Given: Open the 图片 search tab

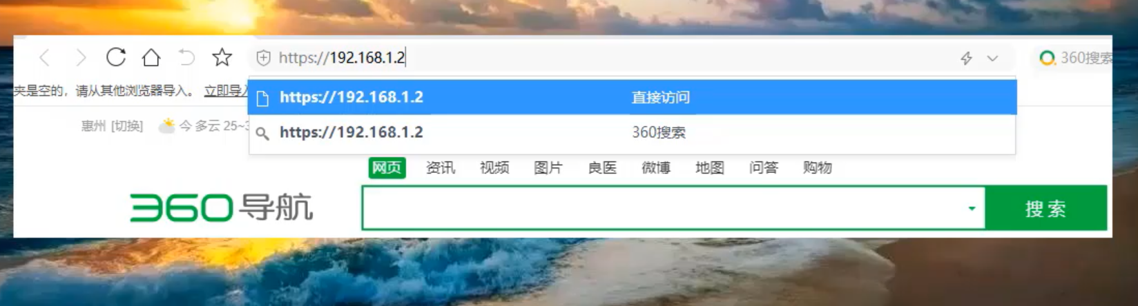Looking at the screenshot, I should pyautogui.click(x=548, y=167).
